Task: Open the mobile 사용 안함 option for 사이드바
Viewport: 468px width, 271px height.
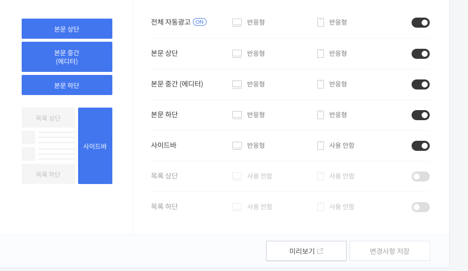Action: coord(342,146)
